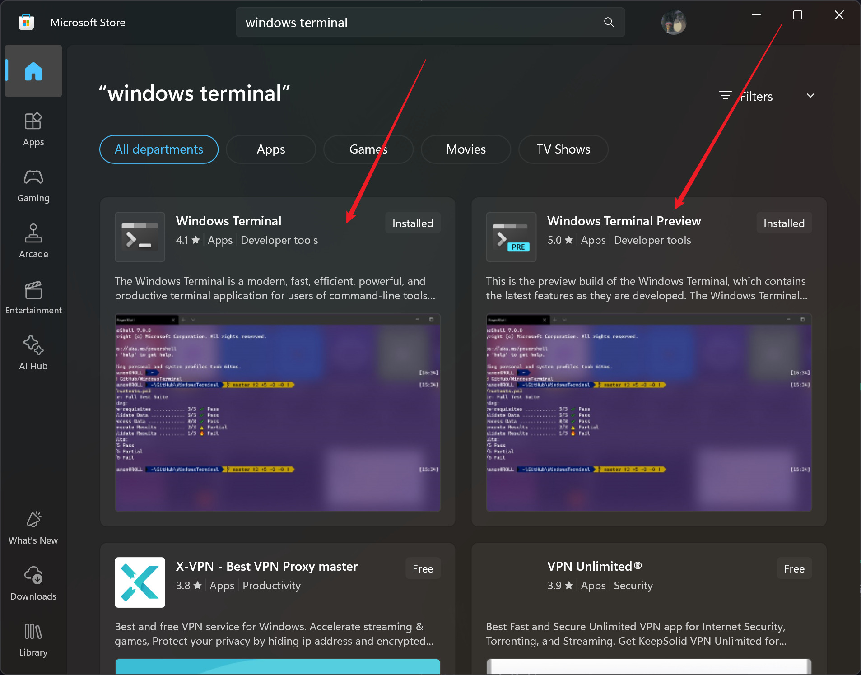The image size is (861, 675).
Task: Open the VPN Unlimited title
Action: point(595,566)
